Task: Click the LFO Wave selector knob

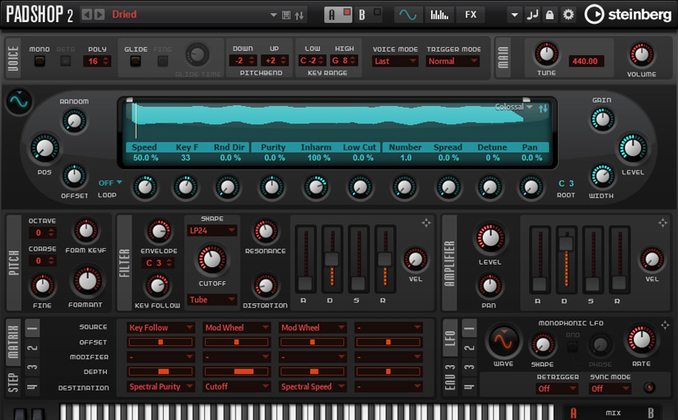Action: coord(504,341)
